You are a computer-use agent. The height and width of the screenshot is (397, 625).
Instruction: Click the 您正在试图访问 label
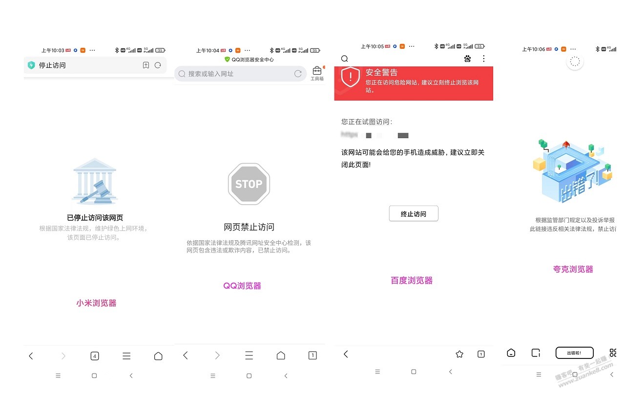point(367,122)
